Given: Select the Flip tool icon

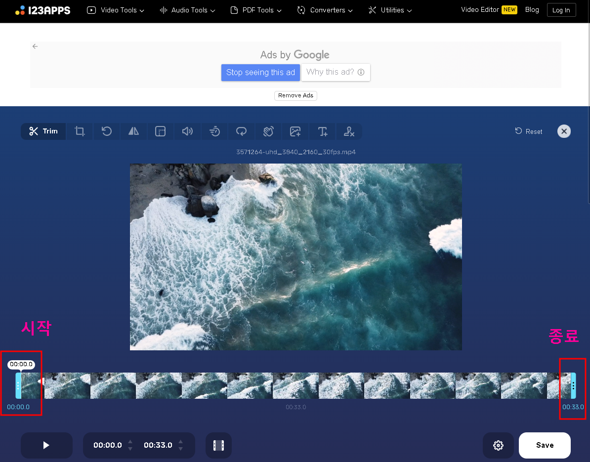Looking at the screenshot, I should 133,131.
